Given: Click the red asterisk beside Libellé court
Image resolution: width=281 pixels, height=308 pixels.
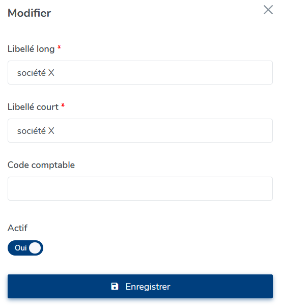Looking at the screenshot, I should coord(63,105).
